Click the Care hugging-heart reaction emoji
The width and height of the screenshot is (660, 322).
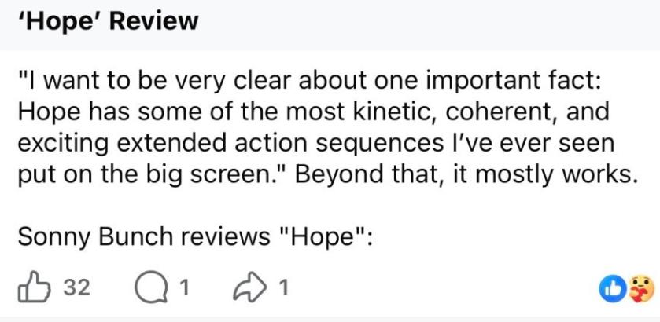click(642, 288)
